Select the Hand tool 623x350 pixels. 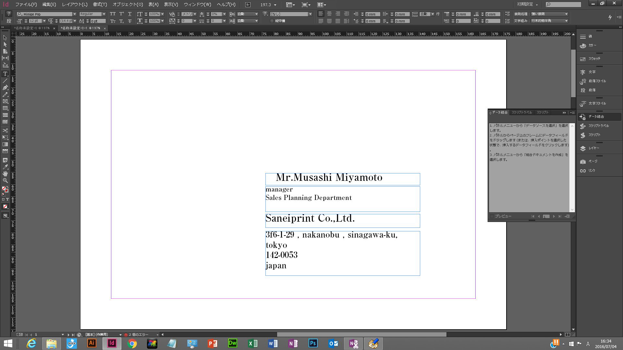click(5, 174)
